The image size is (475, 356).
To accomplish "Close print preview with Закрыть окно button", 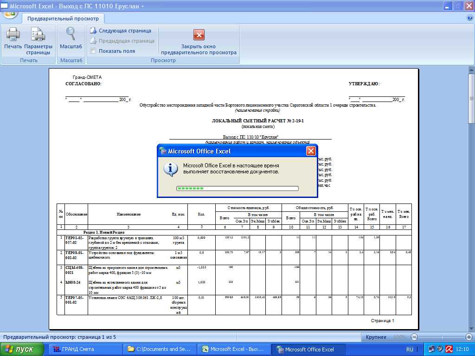I will coord(199,42).
